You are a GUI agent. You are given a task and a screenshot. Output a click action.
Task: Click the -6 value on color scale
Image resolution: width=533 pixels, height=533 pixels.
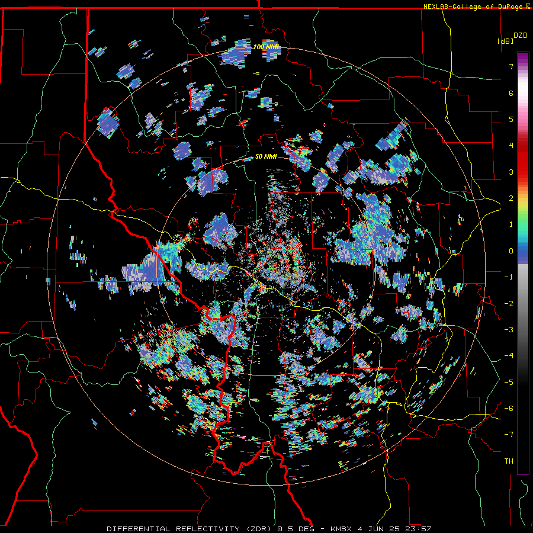point(509,408)
